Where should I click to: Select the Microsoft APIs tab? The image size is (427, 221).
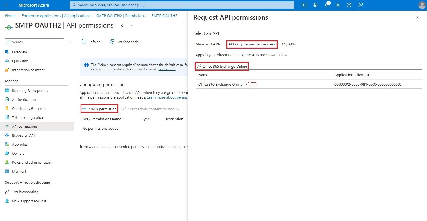[x=208, y=44]
